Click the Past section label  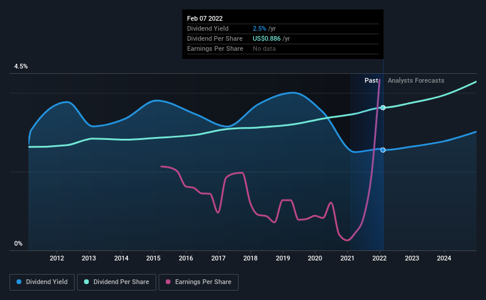point(371,80)
